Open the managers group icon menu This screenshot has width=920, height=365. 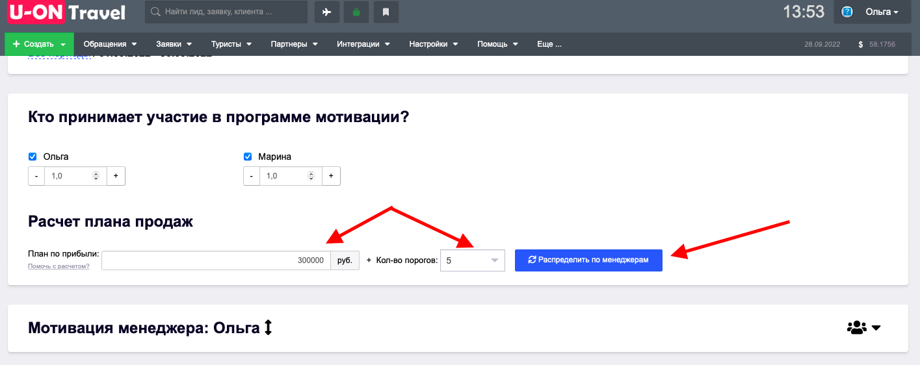[864, 328]
